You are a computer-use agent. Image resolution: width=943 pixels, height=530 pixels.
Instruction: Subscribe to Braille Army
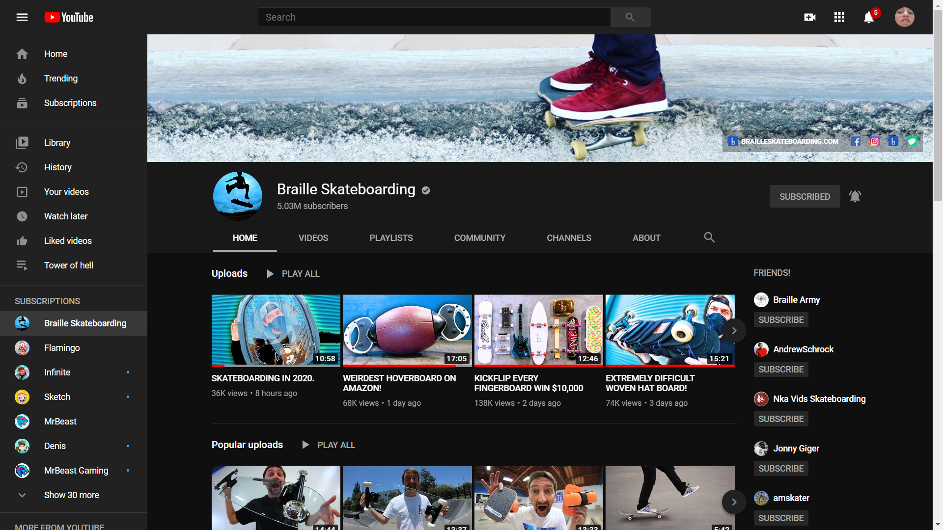[781, 320]
